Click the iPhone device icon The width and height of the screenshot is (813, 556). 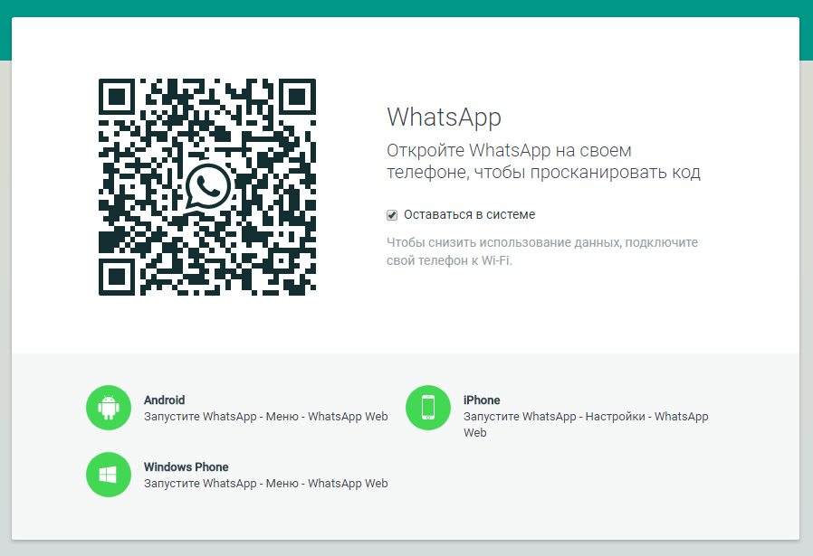coord(427,408)
